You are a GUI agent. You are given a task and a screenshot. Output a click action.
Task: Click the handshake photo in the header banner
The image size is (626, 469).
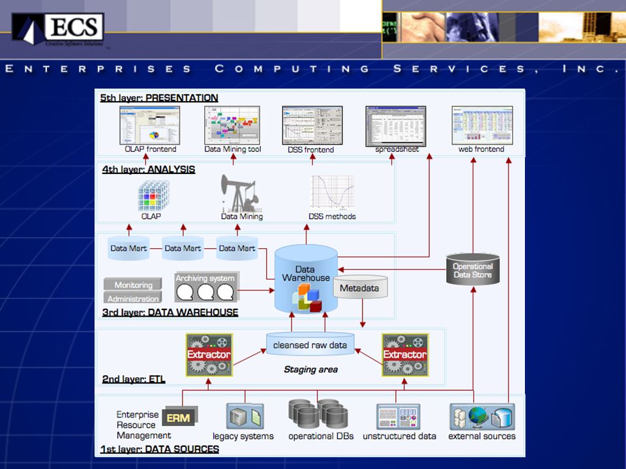pyautogui.click(x=423, y=27)
